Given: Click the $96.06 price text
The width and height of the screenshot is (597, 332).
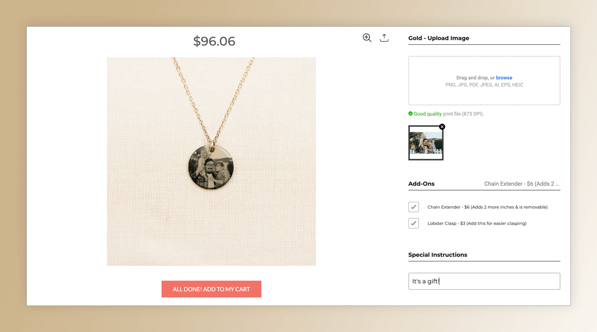Looking at the screenshot, I should pyautogui.click(x=214, y=41).
